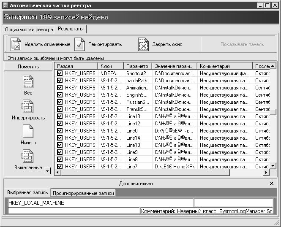281x227 pixels.
Task: Click the 'Инвертировать' invert selection icon
Action: [28, 106]
